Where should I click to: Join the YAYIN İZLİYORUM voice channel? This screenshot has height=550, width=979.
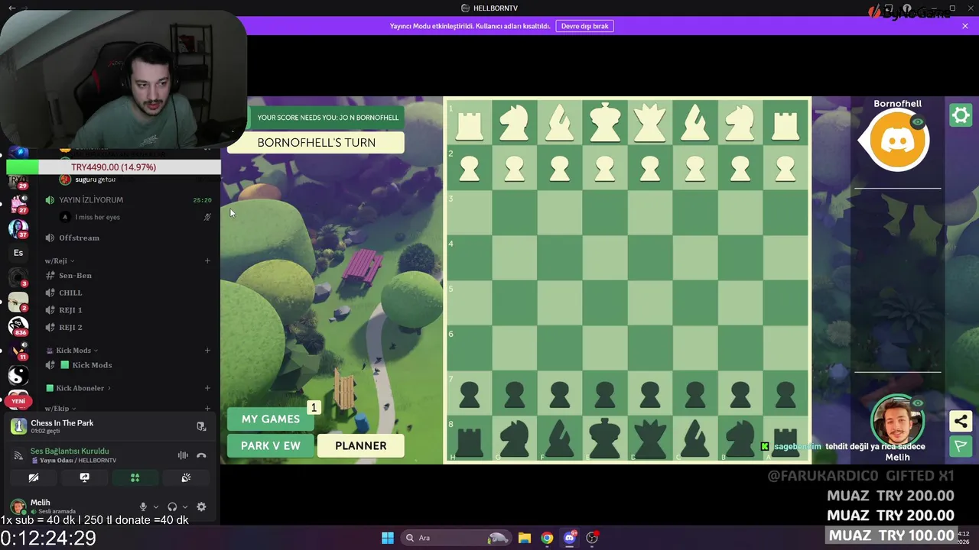pyautogui.click(x=91, y=199)
